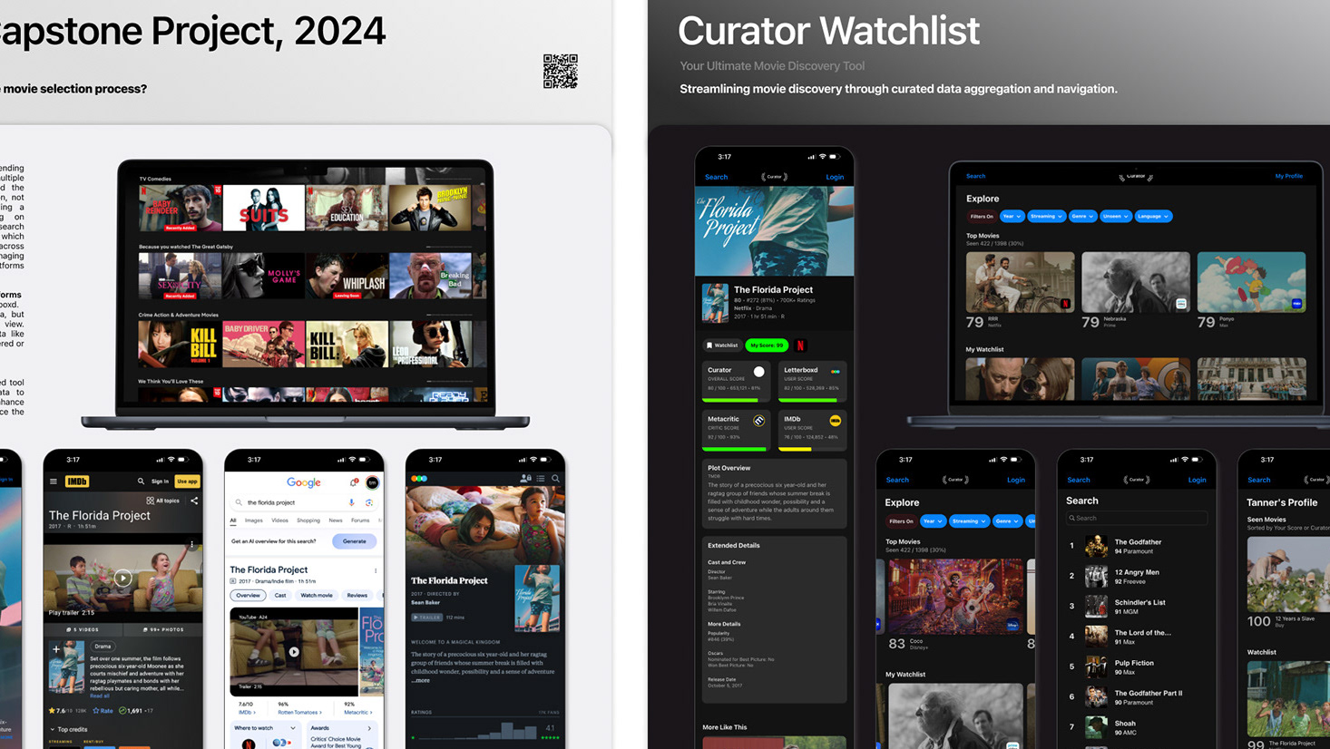The height and width of the screenshot is (749, 1330).
Task: Click IMDb Sign In link
Action: [x=161, y=481]
